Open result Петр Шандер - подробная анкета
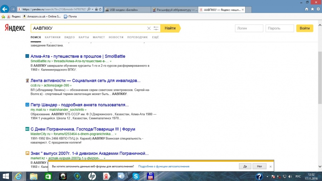Viewport: 322px width, 181px height. coord(80,105)
